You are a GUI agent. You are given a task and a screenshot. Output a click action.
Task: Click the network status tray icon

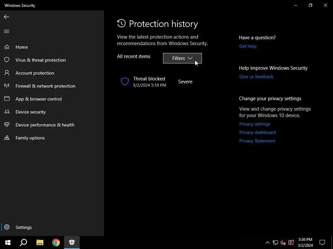[275, 243]
